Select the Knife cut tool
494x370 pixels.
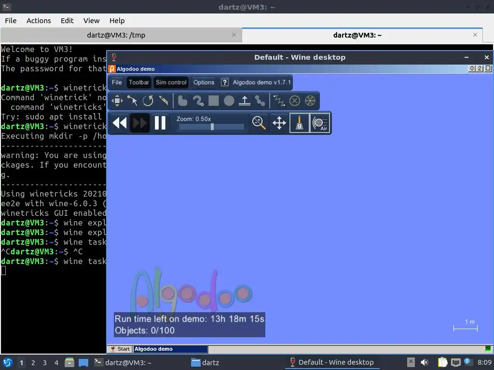pyautogui.click(x=164, y=101)
